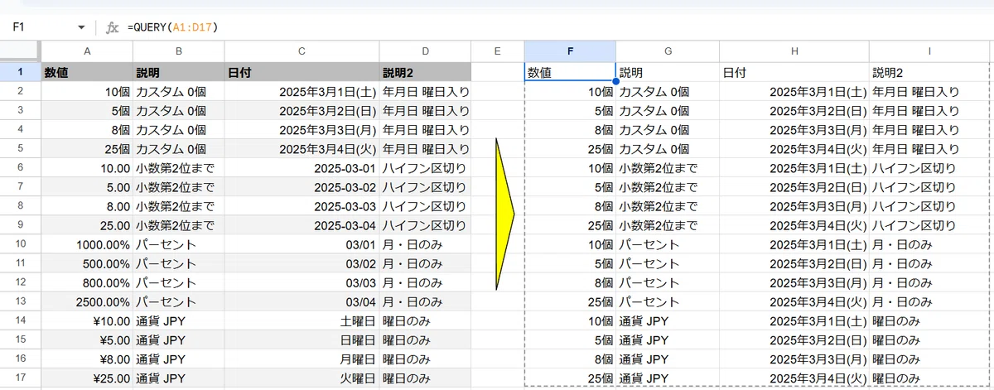
Task: Select column E header
Action: (498, 51)
